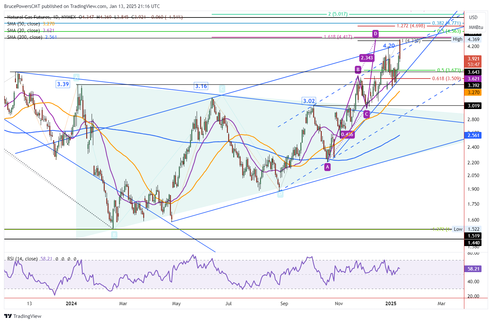The image size is (492, 323).
Task: Click the purple 3.621 price axis tag
Action: tap(473, 79)
